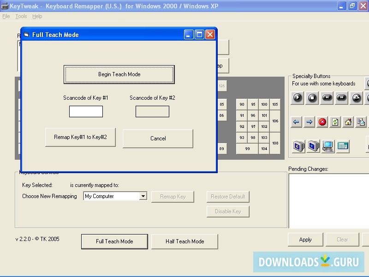Viewport: 369px width, 277px height.
Task: Click the browser Refresh page button
Action: (x=335, y=122)
